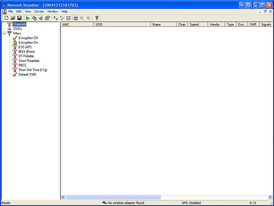Click the SSIDs tree icon
Screen dimensions: 274x206
(x=9, y=29)
